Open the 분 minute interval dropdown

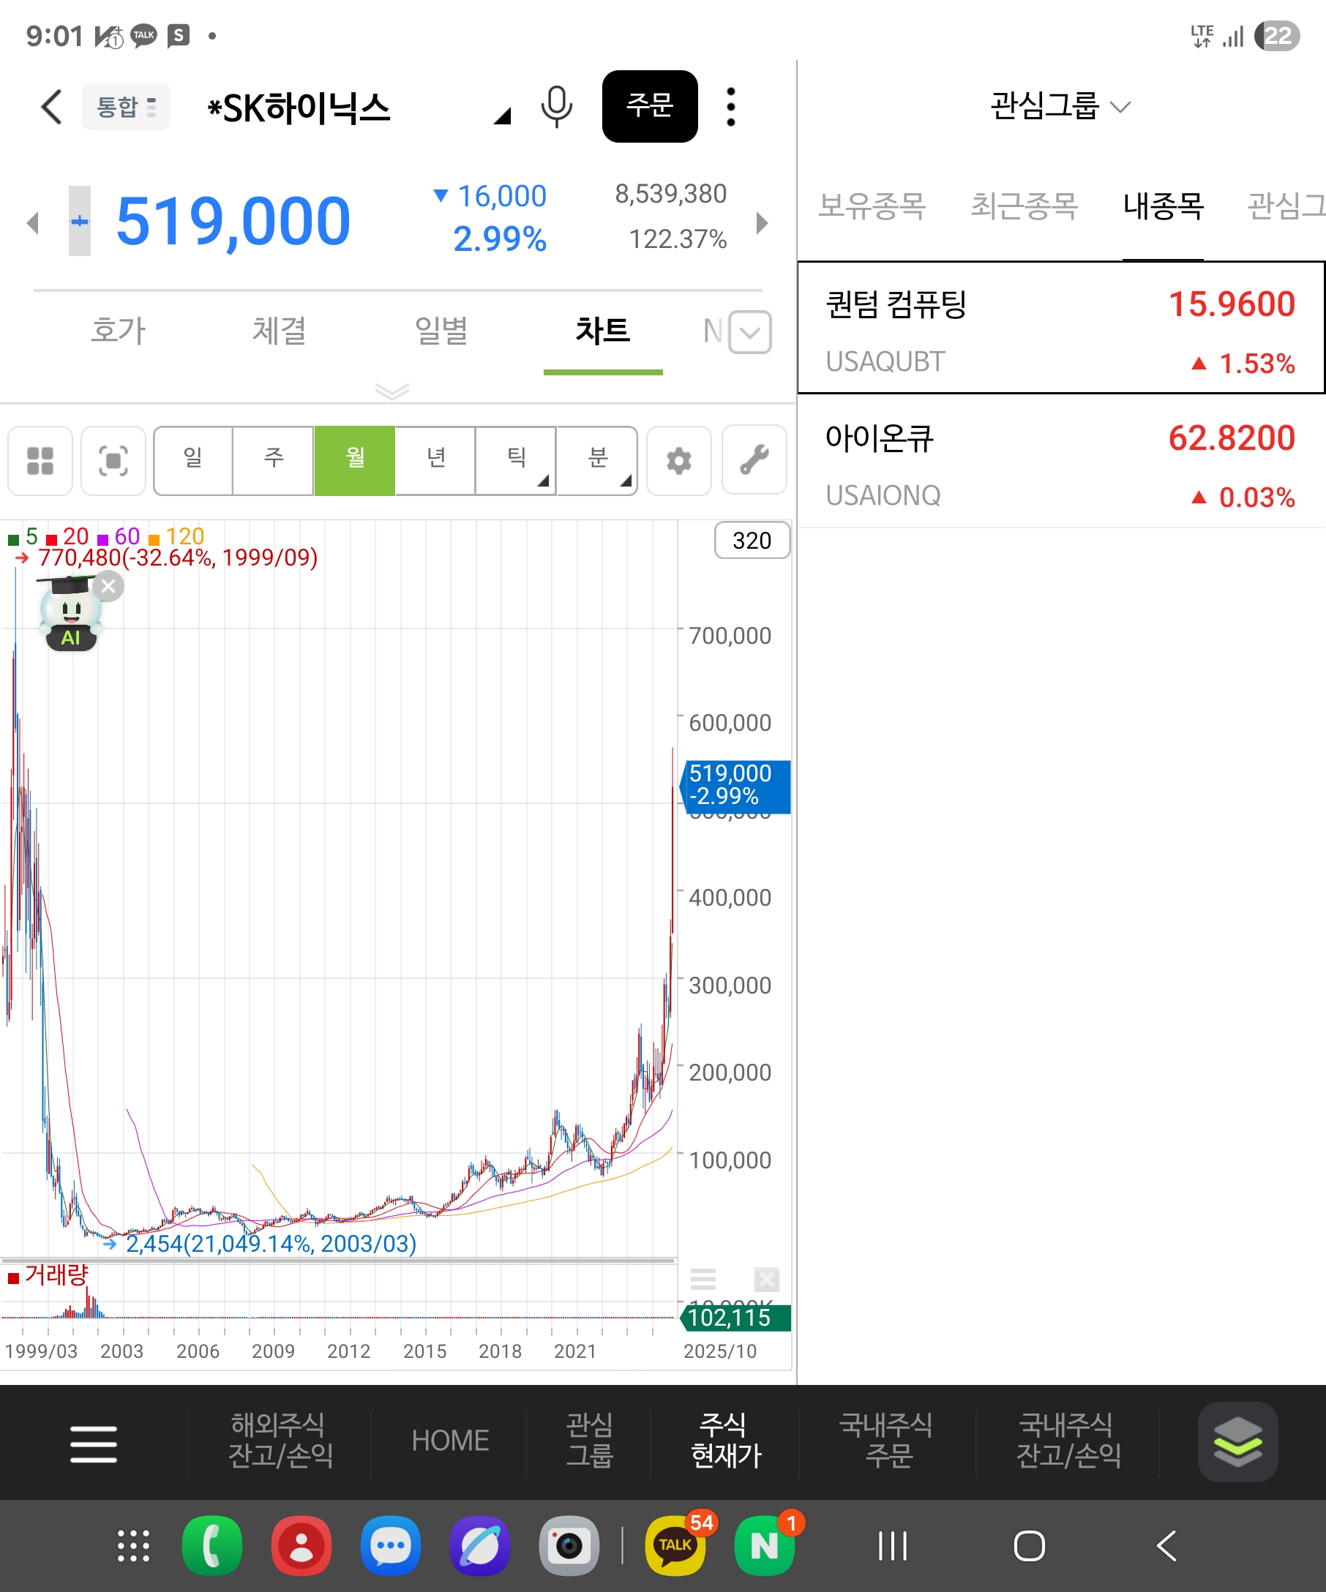pyautogui.click(x=597, y=460)
